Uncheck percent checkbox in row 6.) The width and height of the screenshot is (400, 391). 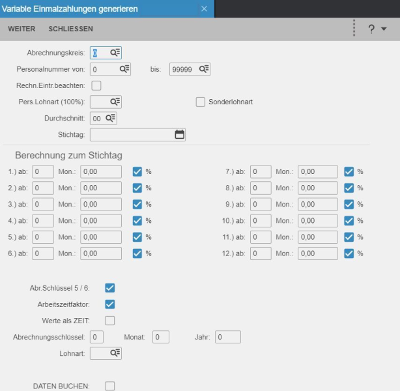tap(137, 253)
